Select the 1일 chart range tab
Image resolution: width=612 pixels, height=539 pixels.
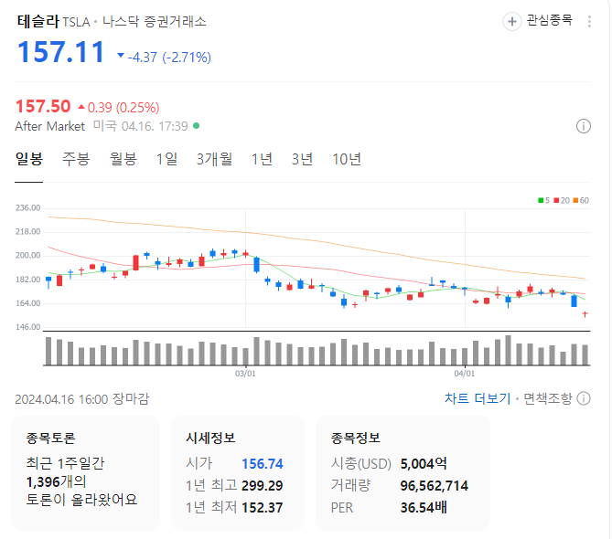(166, 159)
